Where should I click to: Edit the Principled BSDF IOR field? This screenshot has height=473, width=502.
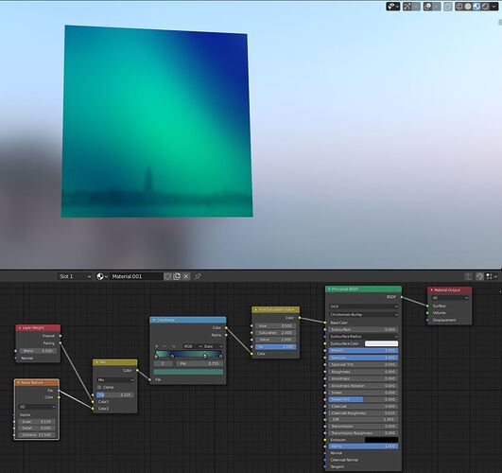(364, 419)
